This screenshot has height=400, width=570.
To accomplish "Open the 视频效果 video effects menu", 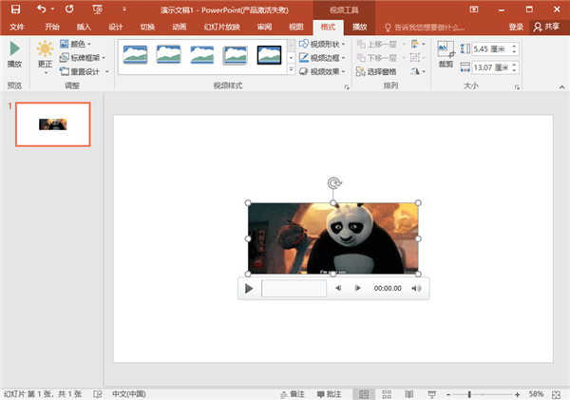I will pyautogui.click(x=322, y=71).
